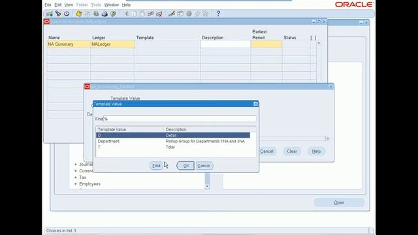This screenshot has width=418, height=235.
Task: Click the Earliest Period cell in first row
Action: (266, 44)
